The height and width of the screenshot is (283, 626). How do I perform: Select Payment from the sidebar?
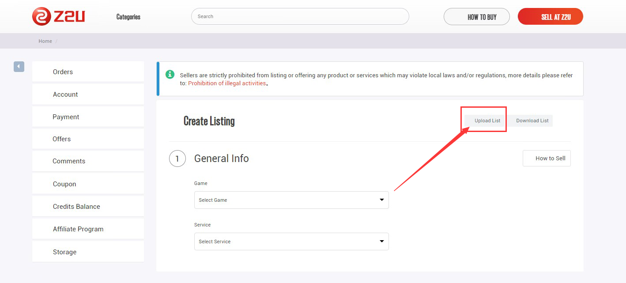point(66,117)
